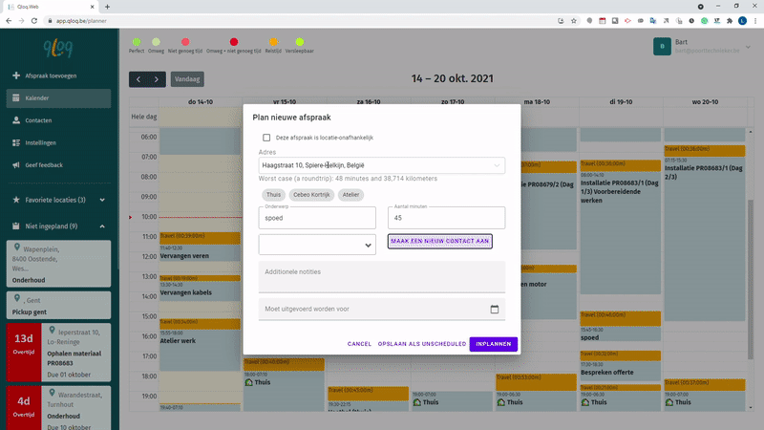Viewport: 764px width, 430px height.
Task: Click the Additionele notities text field
Action: pyautogui.click(x=381, y=276)
